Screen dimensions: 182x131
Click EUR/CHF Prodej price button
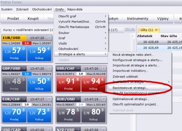coord(14,115)
